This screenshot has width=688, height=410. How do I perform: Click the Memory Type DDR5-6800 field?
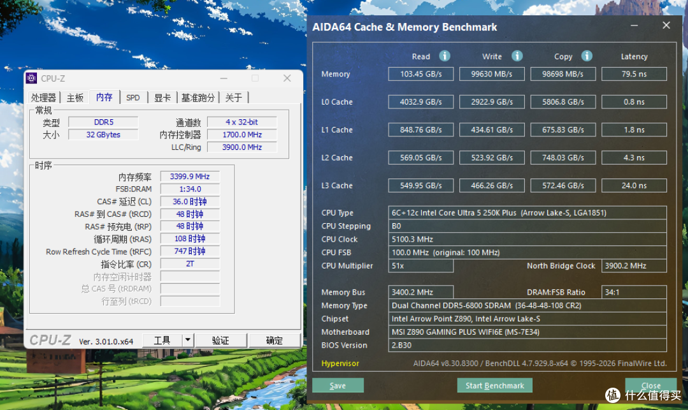(x=527, y=305)
